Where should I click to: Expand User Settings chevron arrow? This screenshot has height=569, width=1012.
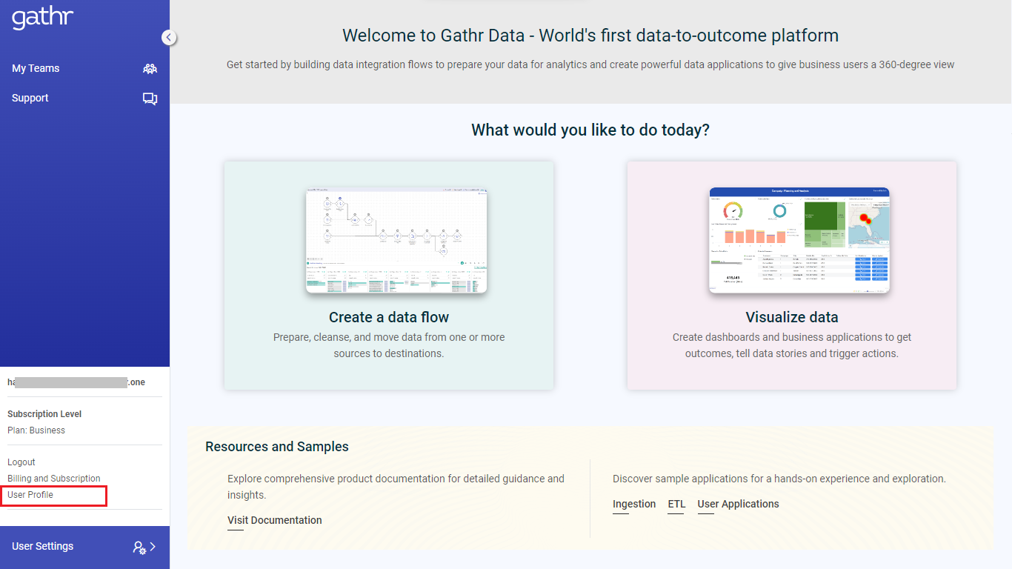coord(153,547)
